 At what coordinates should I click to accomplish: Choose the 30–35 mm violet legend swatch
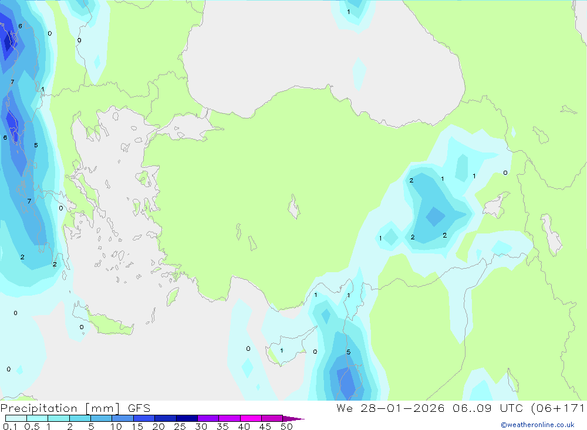point(208,418)
